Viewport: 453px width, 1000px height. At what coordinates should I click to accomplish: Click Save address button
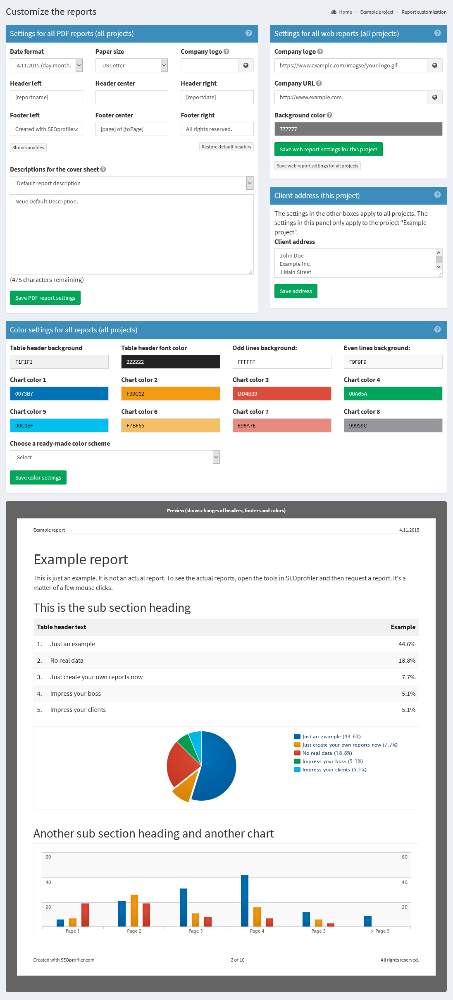point(296,291)
